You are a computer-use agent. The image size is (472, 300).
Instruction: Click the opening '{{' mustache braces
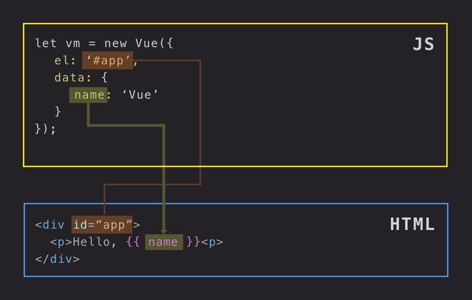(133, 242)
